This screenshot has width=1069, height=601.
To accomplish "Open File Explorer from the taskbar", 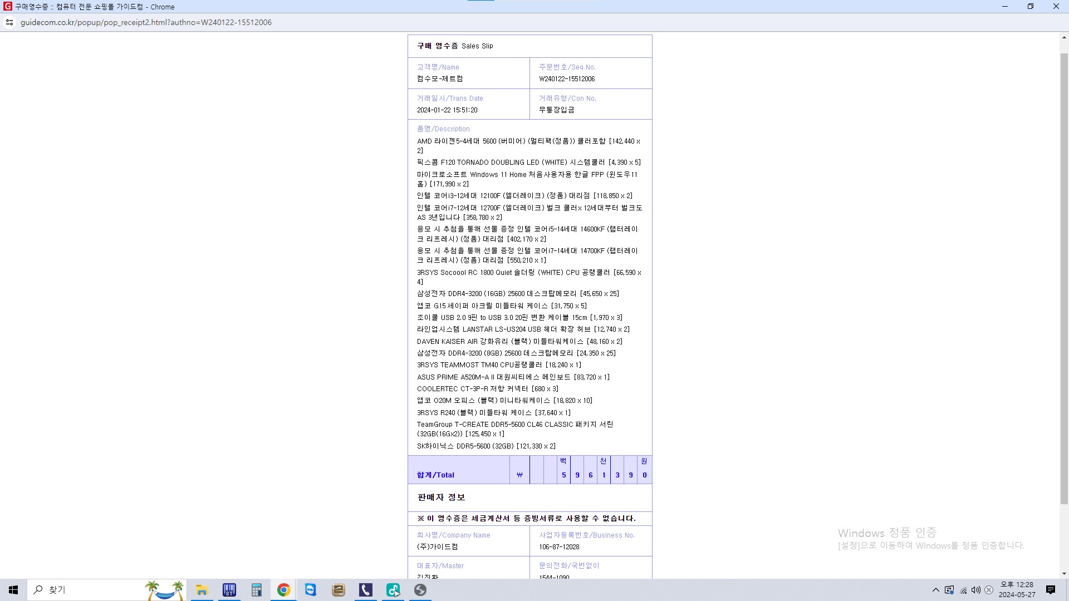I will pos(202,590).
